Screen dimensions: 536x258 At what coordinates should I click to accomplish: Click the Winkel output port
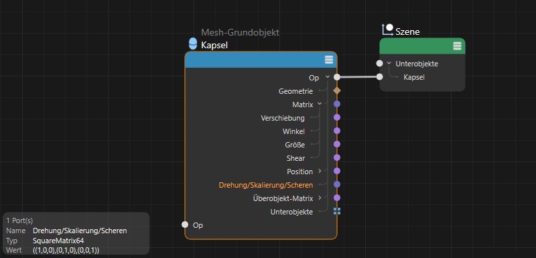click(x=337, y=131)
